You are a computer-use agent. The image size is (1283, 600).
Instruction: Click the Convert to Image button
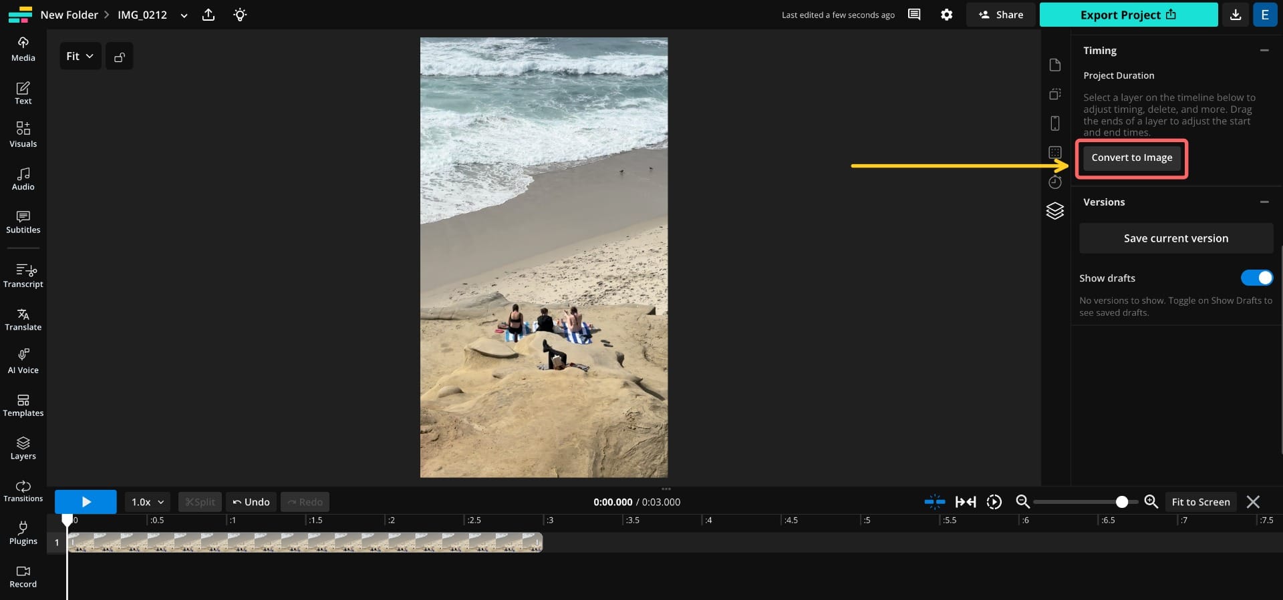(1131, 158)
